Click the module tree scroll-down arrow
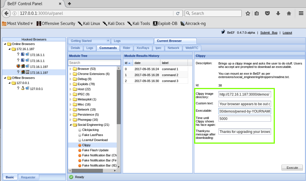 118,167
